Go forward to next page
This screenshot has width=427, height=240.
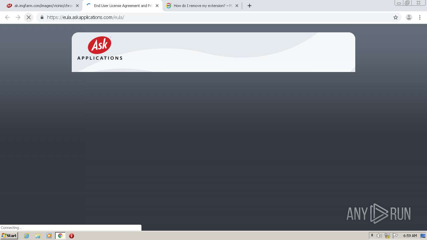tap(18, 17)
